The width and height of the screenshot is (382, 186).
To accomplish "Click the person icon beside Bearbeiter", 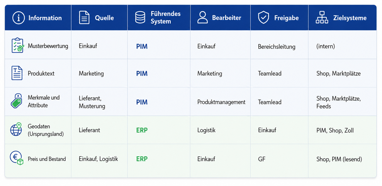I will tap(202, 18).
